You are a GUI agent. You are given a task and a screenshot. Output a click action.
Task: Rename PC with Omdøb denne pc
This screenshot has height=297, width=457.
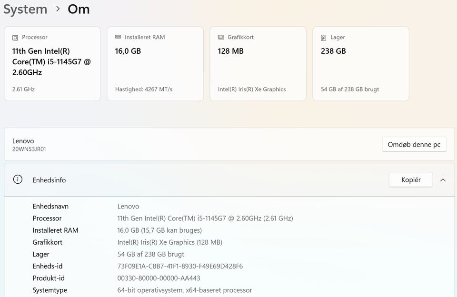[x=414, y=144]
